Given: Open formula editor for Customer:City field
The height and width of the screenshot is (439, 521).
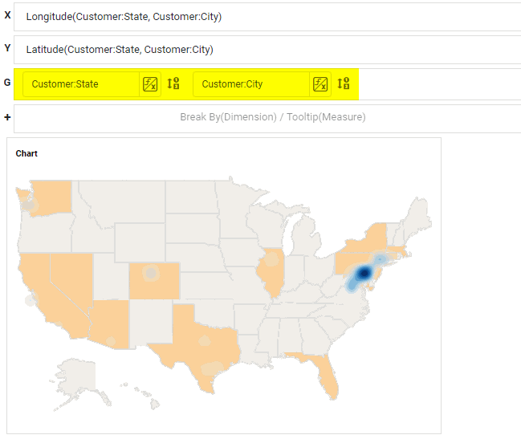Looking at the screenshot, I should point(320,84).
